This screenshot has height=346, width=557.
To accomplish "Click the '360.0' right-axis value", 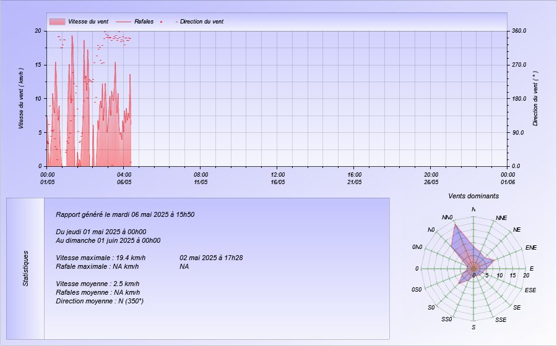I will coord(519,31).
